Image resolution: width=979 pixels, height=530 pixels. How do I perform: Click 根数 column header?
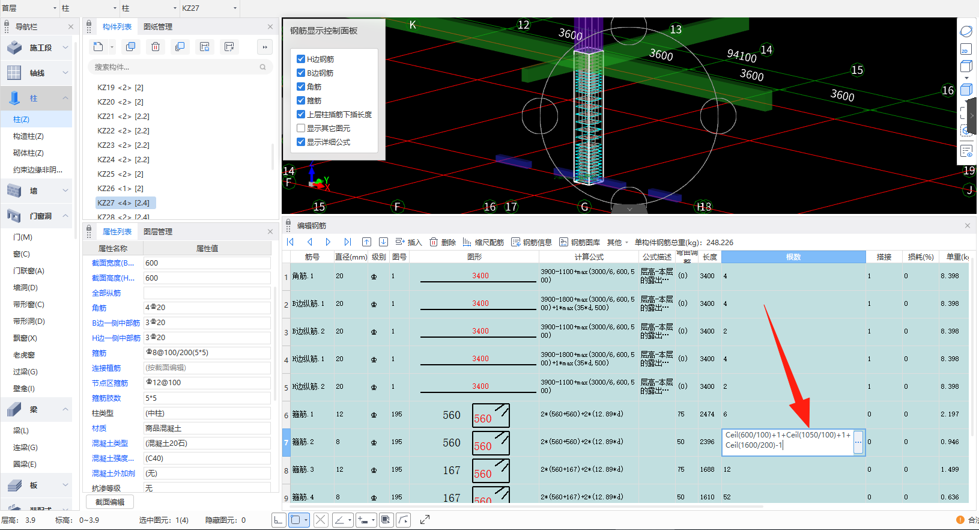pos(793,257)
